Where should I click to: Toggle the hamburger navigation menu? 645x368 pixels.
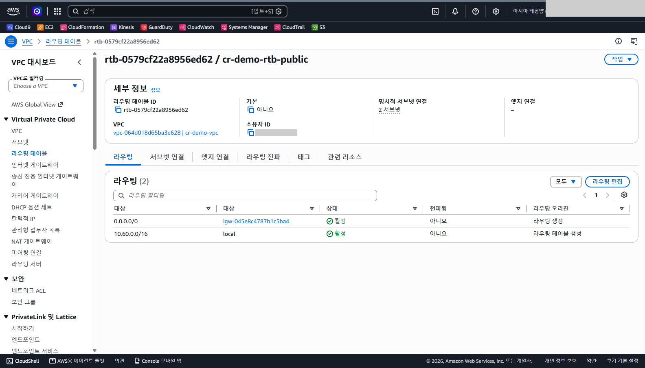tap(11, 41)
